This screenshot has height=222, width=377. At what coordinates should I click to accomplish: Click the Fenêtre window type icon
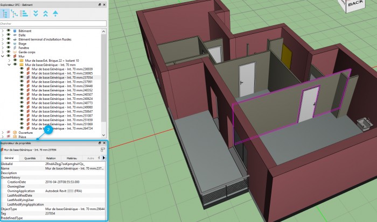[15, 48]
